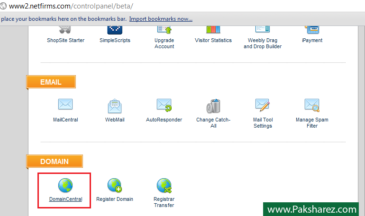This screenshot has width=365, height=216.
Task: Click the site info globe in address bar
Action: [x=3, y=6]
